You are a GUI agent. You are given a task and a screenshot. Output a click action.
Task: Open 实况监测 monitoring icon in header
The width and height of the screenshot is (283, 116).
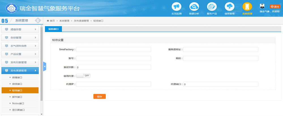click(176, 7)
